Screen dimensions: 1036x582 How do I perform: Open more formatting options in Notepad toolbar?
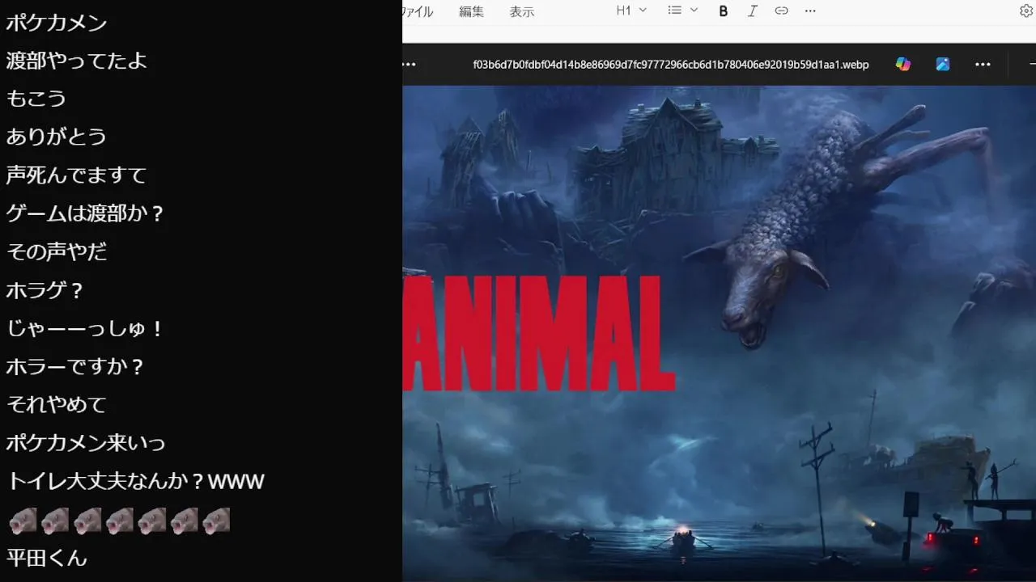pyautogui.click(x=810, y=11)
